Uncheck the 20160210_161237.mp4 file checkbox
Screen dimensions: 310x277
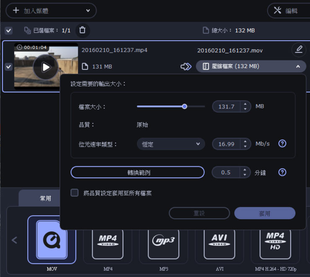(8, 66)
